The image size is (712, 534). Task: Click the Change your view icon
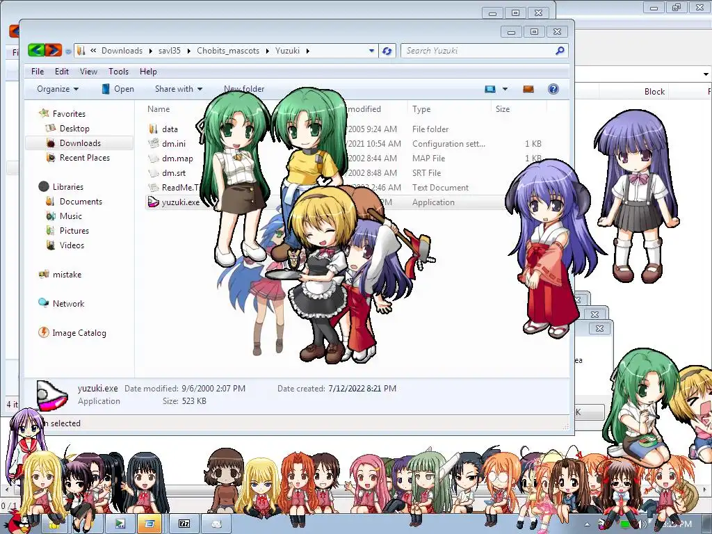(490, 89)
